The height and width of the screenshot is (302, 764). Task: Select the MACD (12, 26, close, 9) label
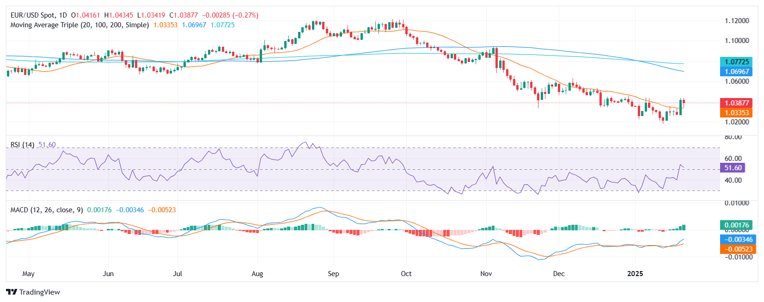pos(47,210)
